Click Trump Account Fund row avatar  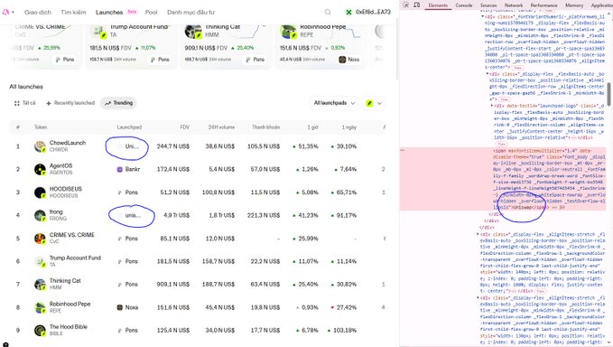point(40,262)
